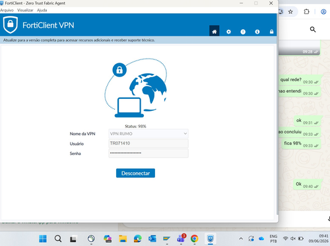Open the Visualizar menu
Image resolution: width=330 pixels, height=246 pixels.
(25, 10)
